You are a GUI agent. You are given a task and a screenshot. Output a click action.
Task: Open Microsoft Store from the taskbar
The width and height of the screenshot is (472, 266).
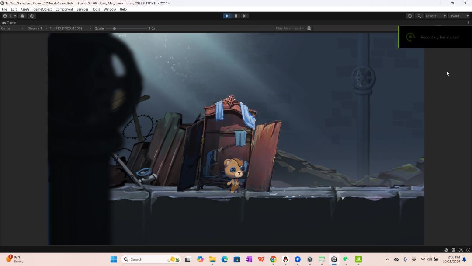(237, 259)
